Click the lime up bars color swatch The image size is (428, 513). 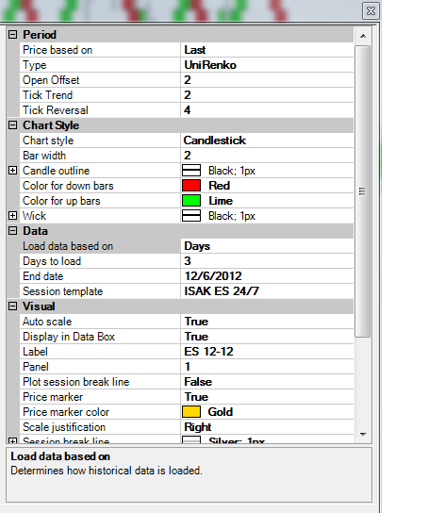[191, 201]
